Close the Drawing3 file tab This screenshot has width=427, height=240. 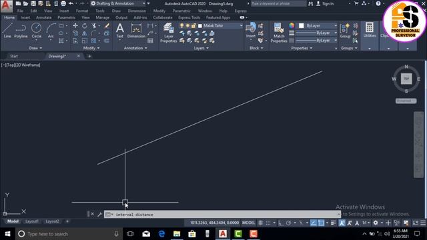79,56
